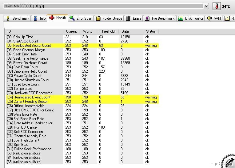
Task: Select the (08) Seek Time Performance row
Action: tap(82, 58)
